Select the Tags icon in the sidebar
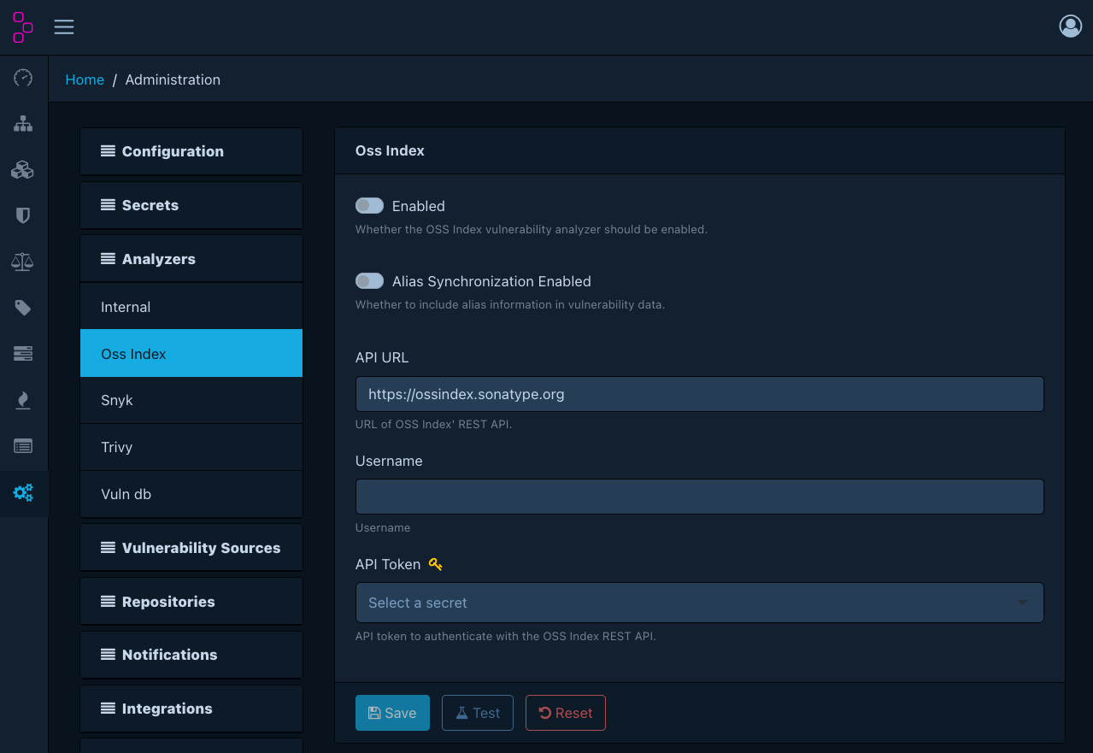1093x753 pixels. (x=22, y=308)
